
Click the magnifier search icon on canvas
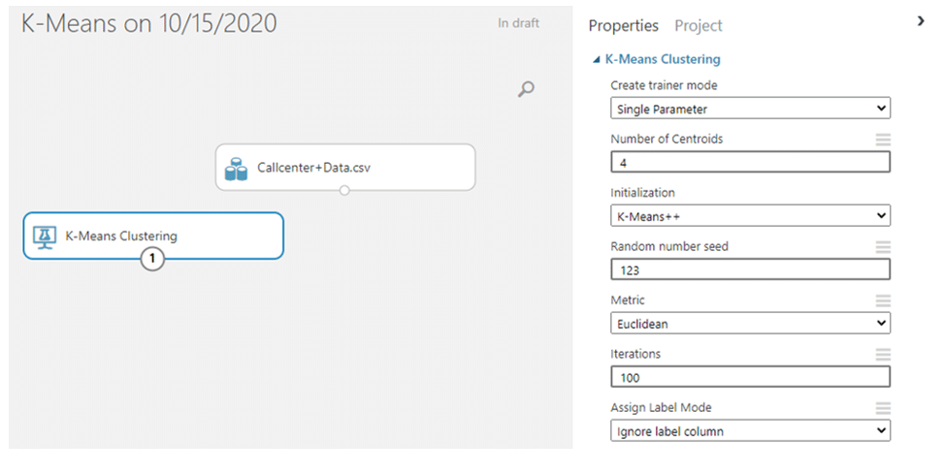[x=526, y=89]
